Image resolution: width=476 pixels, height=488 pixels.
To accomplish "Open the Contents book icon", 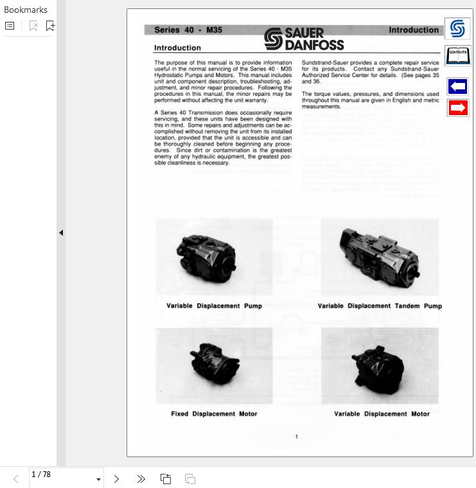I will coord(457,56).
